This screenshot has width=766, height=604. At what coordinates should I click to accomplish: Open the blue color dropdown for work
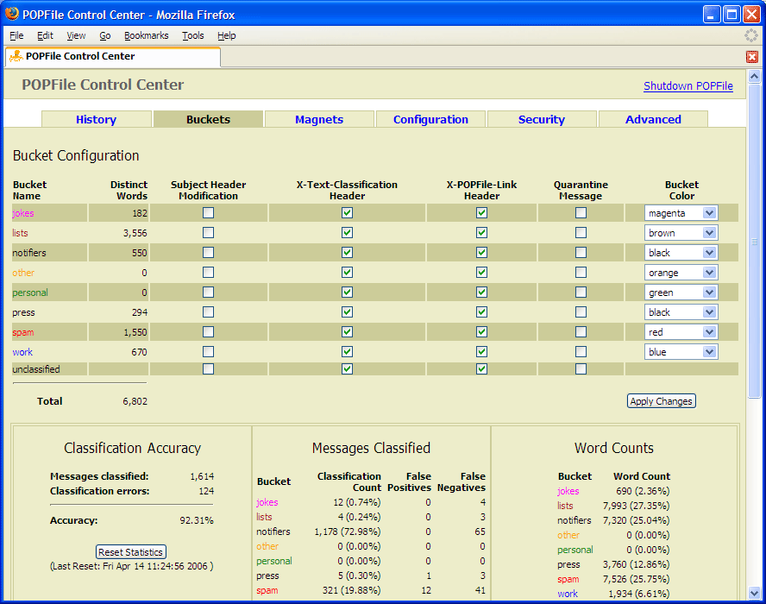[x=681, y=352]
